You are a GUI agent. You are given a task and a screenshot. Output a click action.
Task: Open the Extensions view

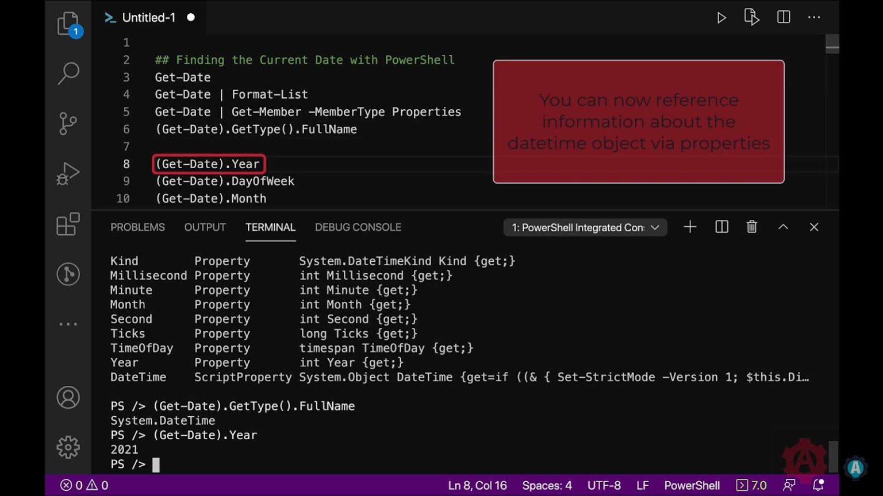(68, 224)
